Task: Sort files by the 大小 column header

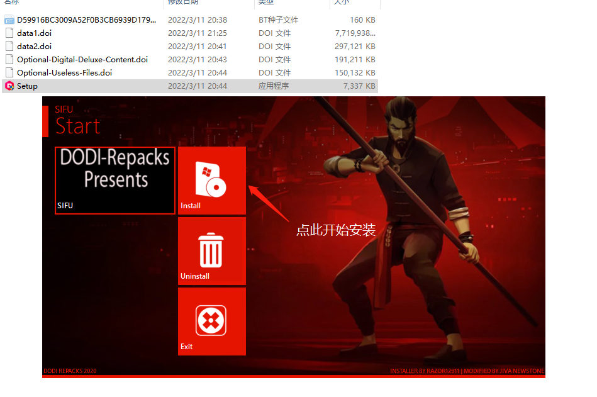Action: (342, 3)
